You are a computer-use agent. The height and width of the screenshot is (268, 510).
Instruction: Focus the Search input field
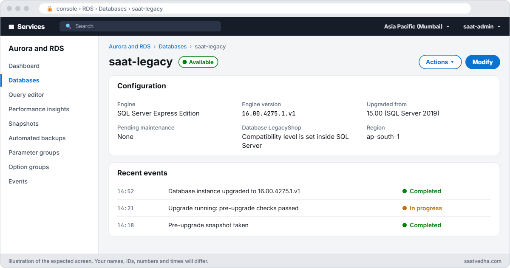pyautogui.click(x=140, y=26)
